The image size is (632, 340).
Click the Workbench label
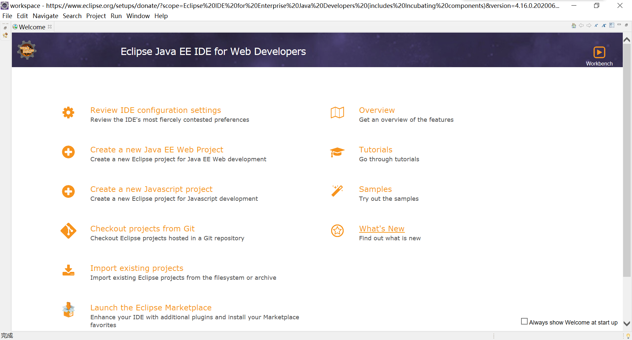click(x=599, y=64)
